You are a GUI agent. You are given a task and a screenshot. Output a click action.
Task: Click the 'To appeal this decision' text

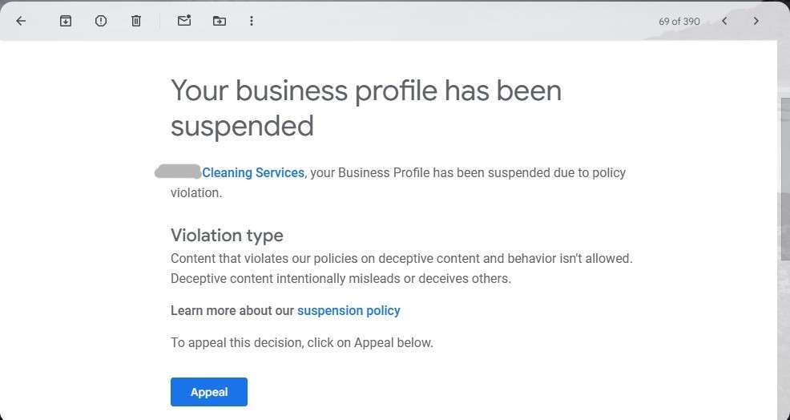click(x=301, y=342)
